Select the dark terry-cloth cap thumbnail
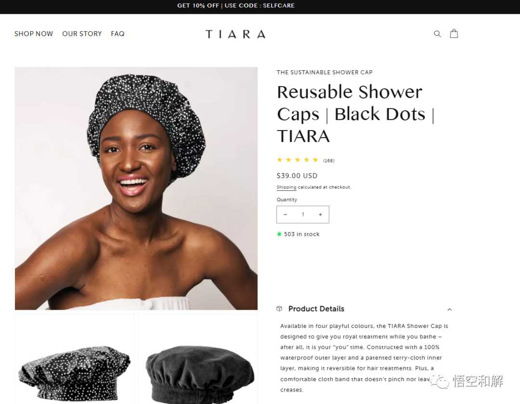This screenshot has height=404, width=520. pos(198,359)
